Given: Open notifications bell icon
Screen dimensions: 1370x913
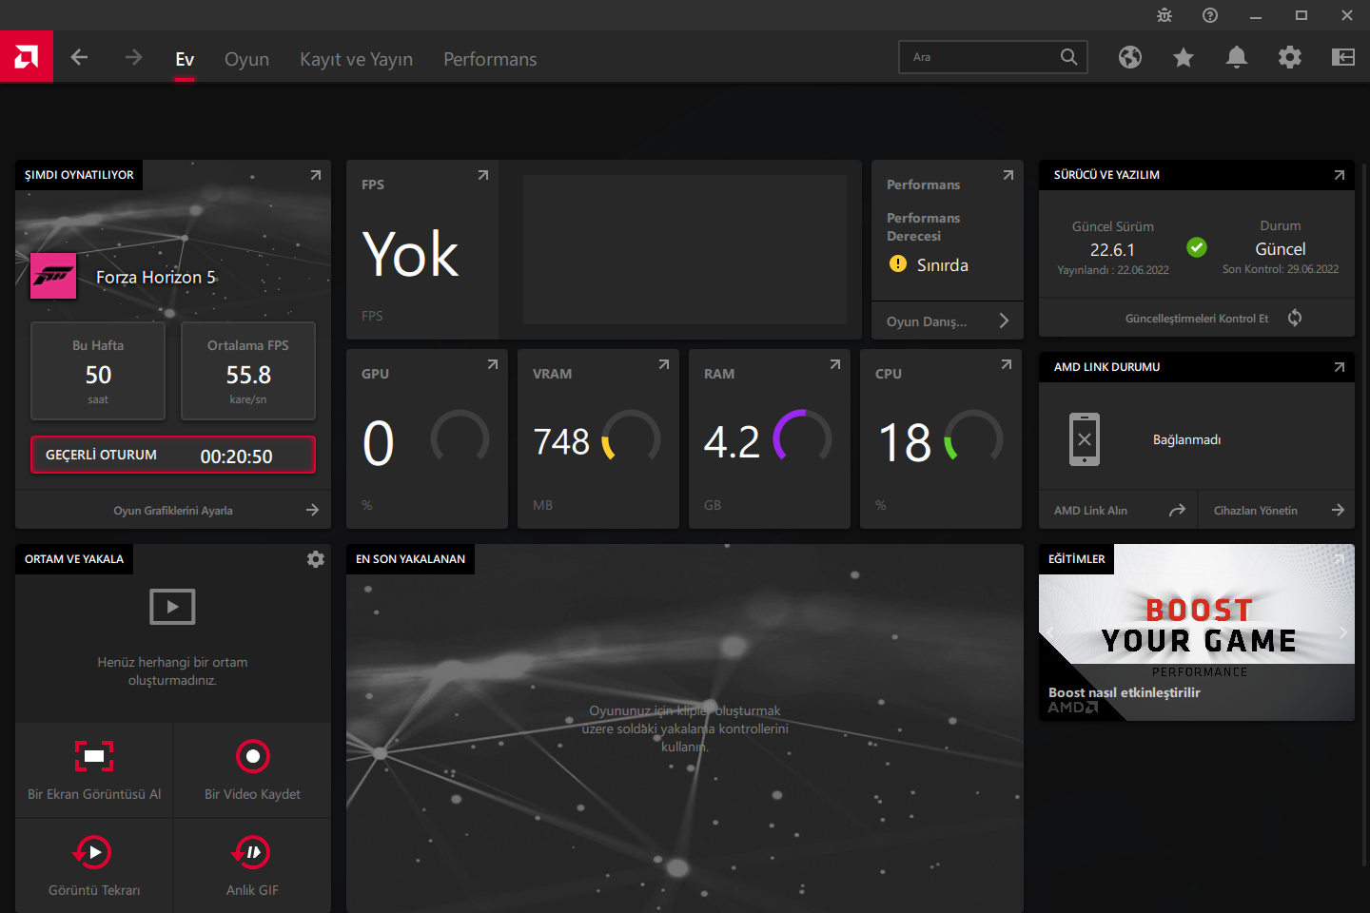Looking at the screenshot, I should pyautogui.click(x=1237, y=57).
